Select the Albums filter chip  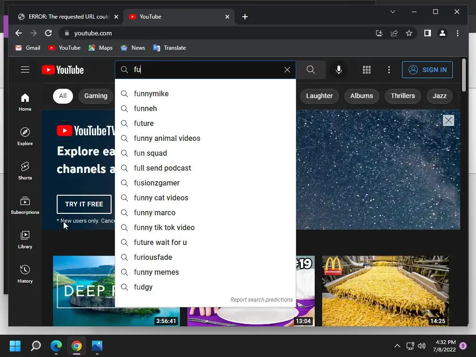click(362, 96)
